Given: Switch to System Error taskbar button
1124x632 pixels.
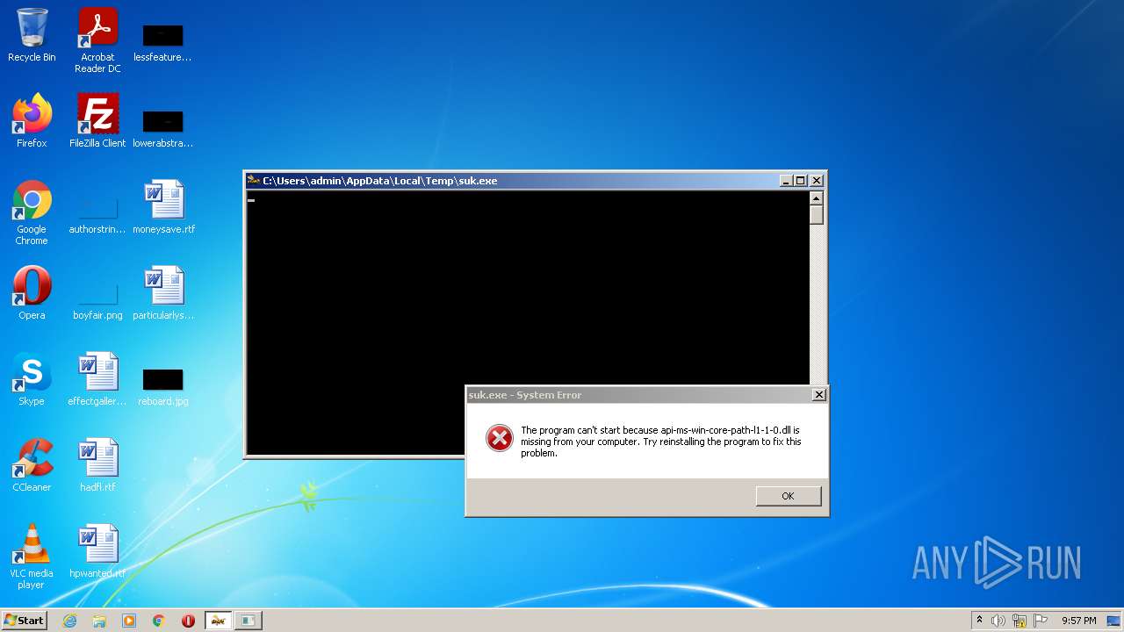Looking at the screenshot, I should pyautogui.click(x=249, y=621).
